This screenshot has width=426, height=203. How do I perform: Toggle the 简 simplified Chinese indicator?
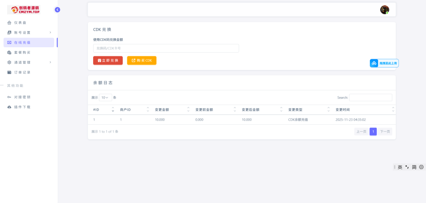pos(414,167)
